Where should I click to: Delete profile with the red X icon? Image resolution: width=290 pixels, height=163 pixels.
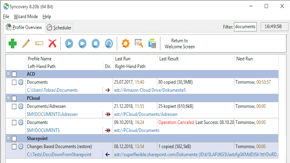(x=52, y=43)
